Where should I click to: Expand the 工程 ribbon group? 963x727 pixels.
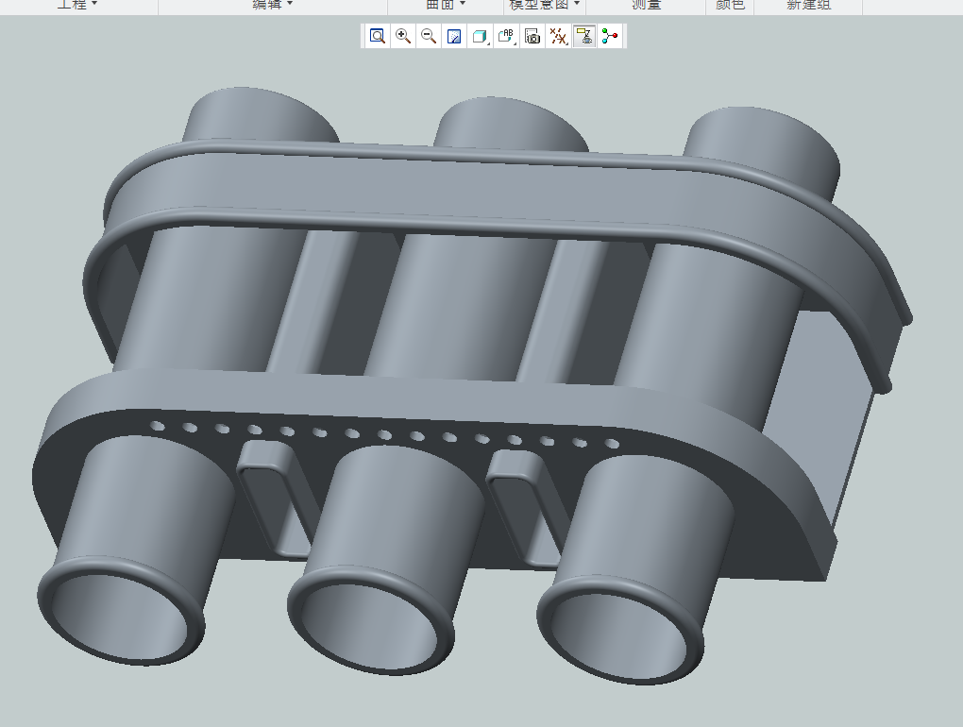tap(77, 5)
